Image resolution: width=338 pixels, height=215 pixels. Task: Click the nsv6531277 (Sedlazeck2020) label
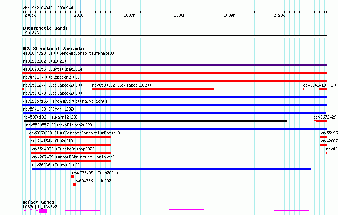point(52,85)
